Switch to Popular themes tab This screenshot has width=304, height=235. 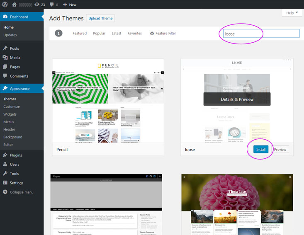99,33
